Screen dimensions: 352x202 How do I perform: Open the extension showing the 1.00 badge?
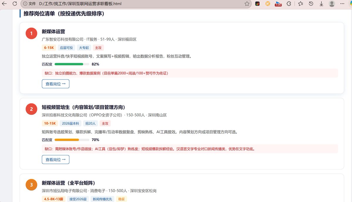278,4
